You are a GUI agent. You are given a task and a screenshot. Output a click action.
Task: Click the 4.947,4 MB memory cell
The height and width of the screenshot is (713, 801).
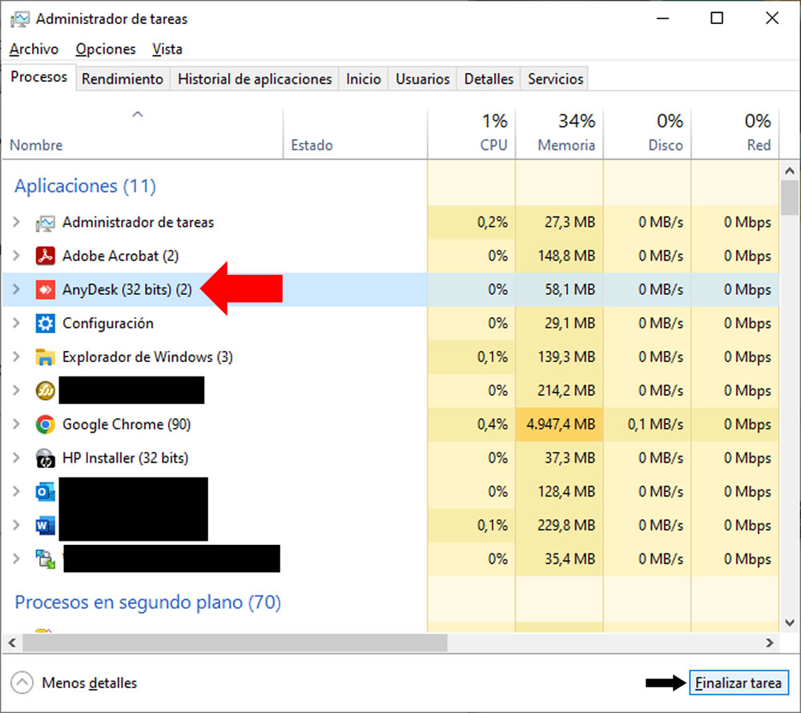[561, 425]
